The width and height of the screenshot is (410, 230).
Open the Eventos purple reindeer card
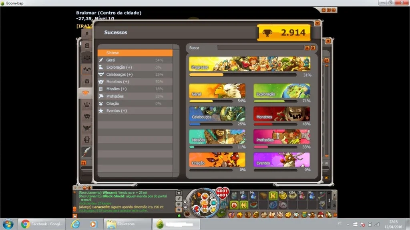(x=281, y=160)
